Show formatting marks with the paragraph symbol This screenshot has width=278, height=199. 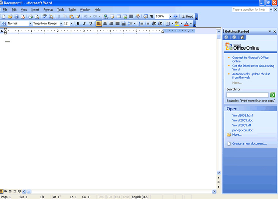pos(152,17)
